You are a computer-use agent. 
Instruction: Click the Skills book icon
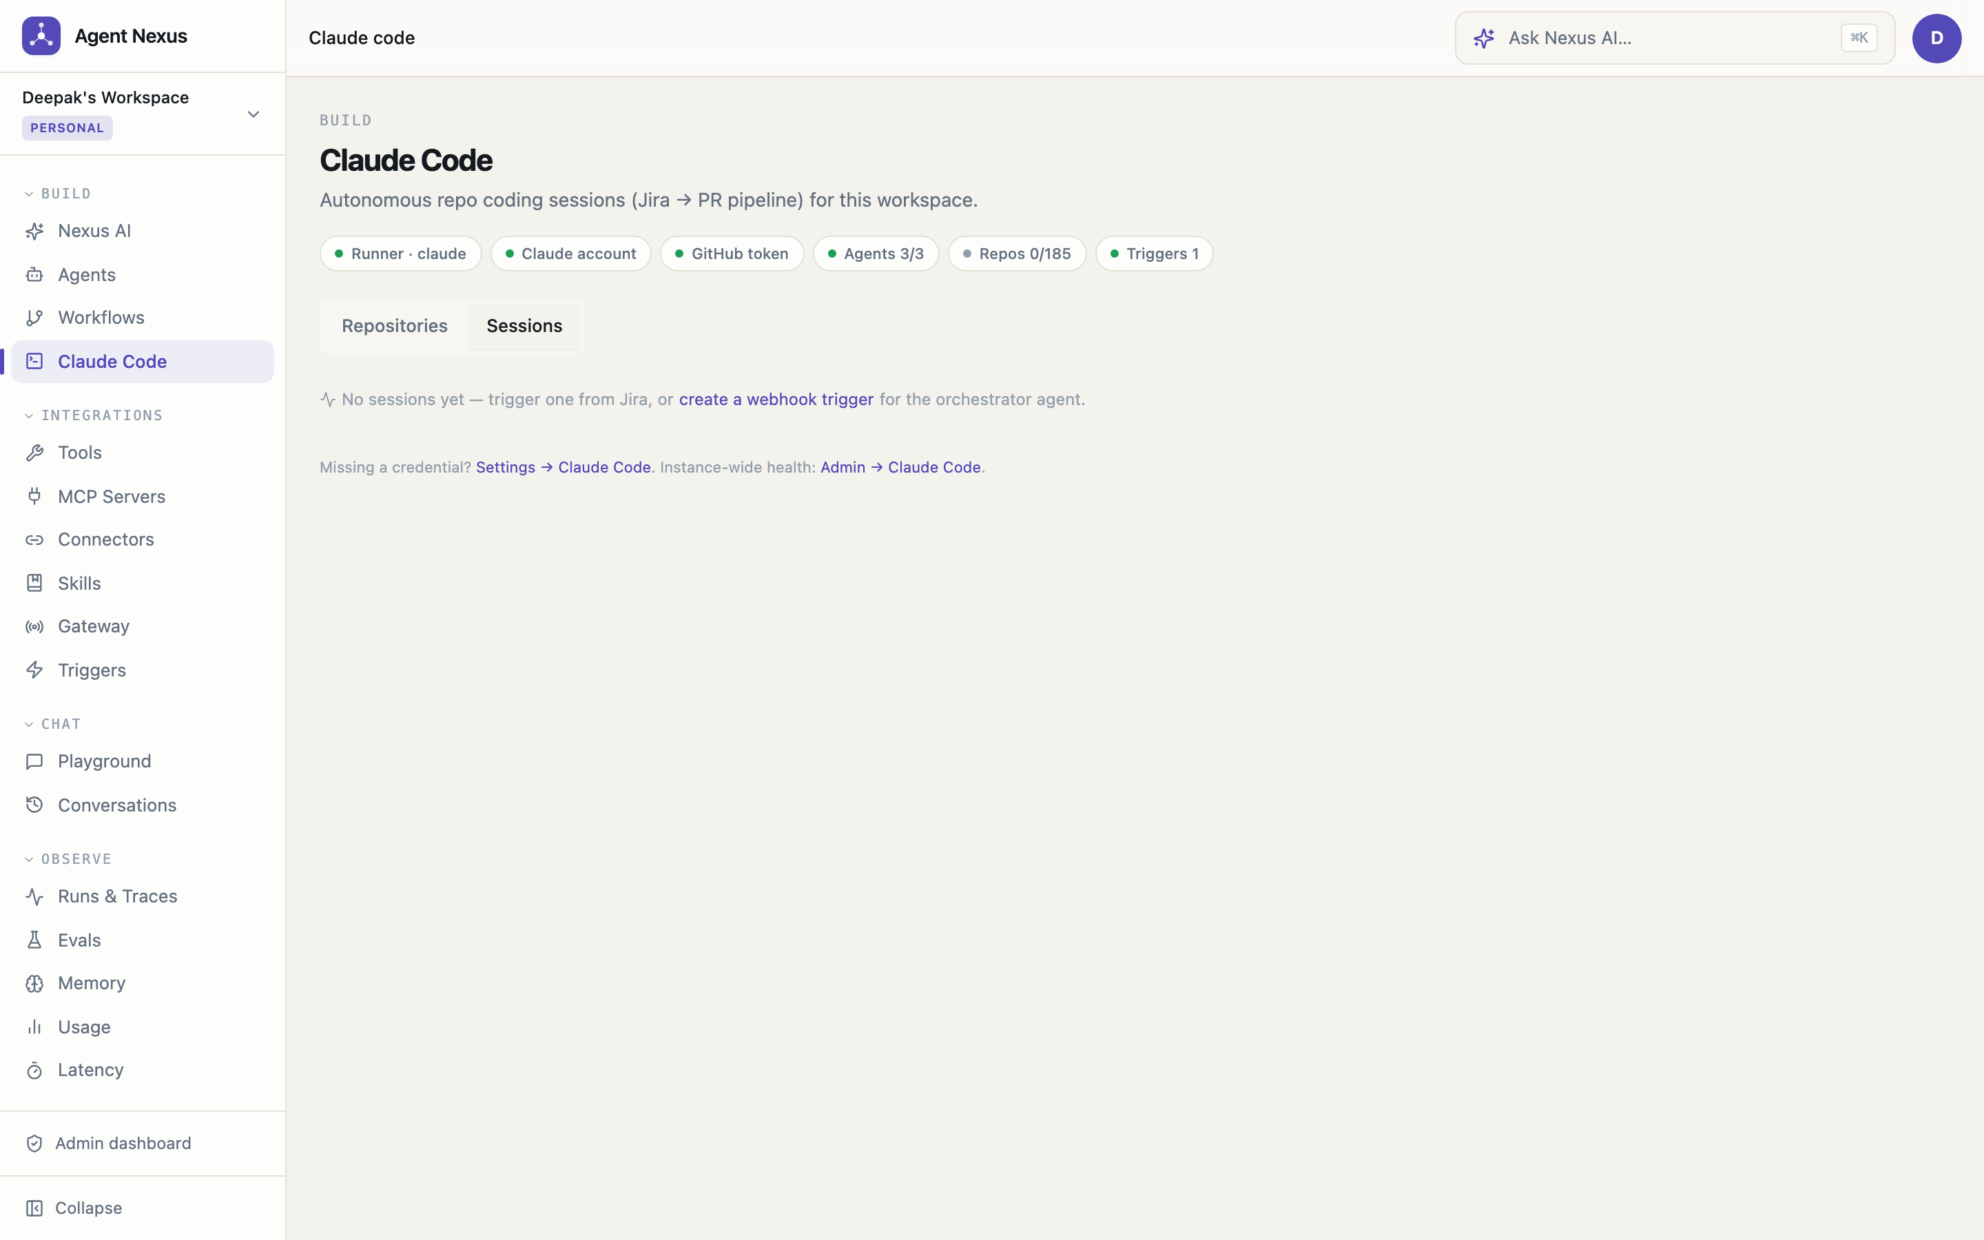coord(34,583)
